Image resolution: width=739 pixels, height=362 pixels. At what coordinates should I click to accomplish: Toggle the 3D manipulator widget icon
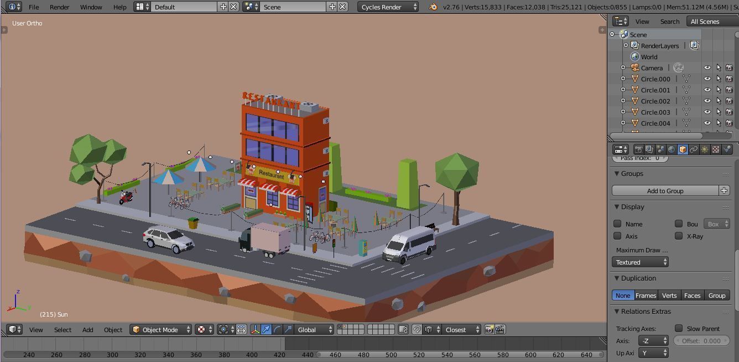(255, 329)
